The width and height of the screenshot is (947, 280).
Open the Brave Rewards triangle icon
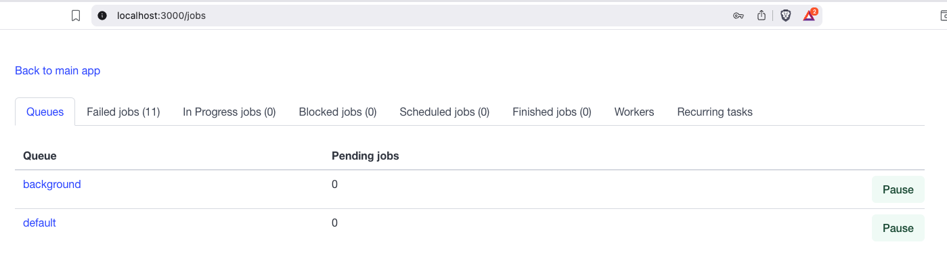(x=810, y=15)
